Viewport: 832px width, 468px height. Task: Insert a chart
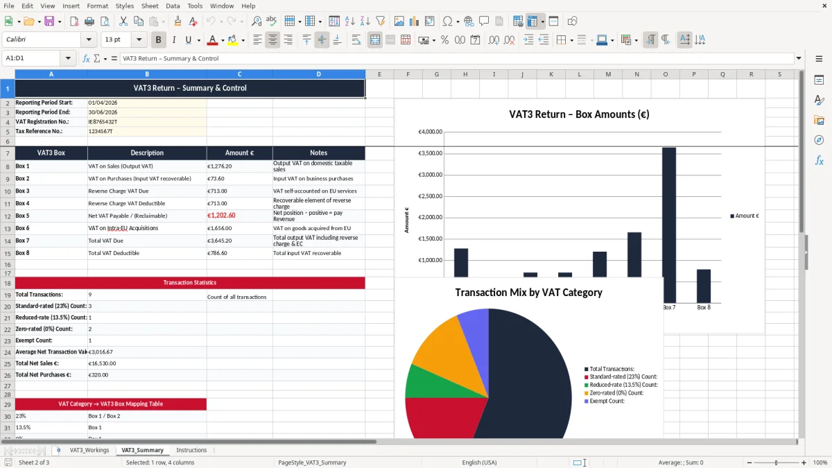click(415, 21)
